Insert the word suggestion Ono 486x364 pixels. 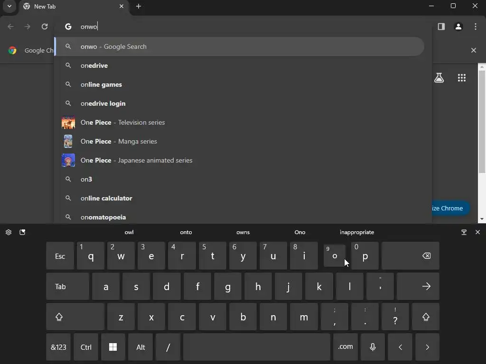tap(300, 232)
